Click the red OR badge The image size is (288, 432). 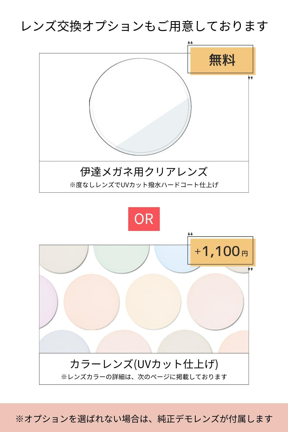(x=144, y=219)
